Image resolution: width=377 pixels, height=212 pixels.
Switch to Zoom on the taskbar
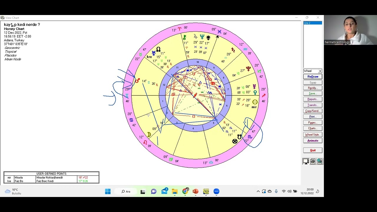(x=216, y=191)
